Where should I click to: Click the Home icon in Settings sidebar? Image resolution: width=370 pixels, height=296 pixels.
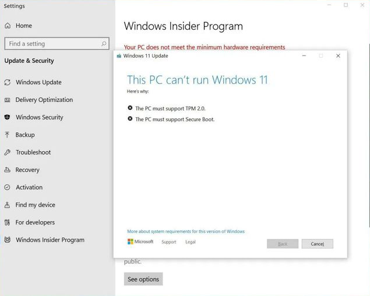(8, 26)
